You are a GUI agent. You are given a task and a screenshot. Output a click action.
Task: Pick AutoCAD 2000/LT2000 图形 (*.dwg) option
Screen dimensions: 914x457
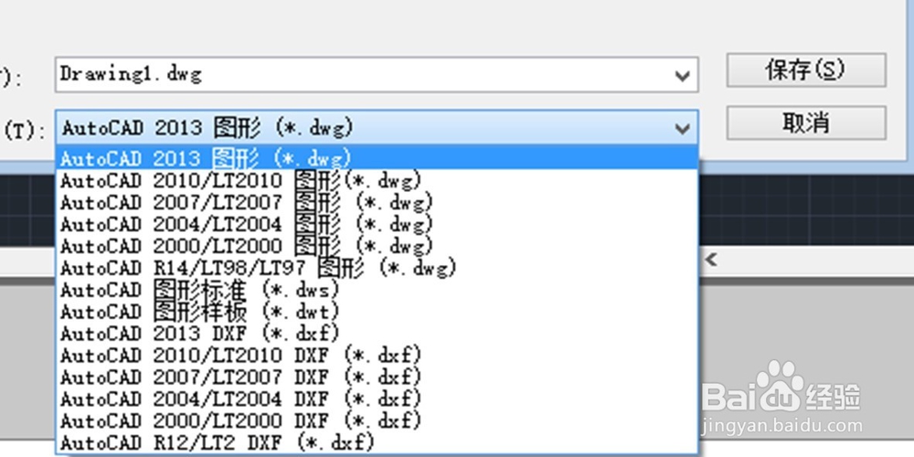click(x=377, y=246)
